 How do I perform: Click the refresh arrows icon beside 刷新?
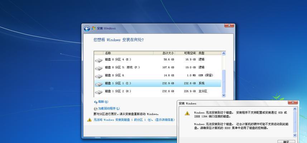96,102
